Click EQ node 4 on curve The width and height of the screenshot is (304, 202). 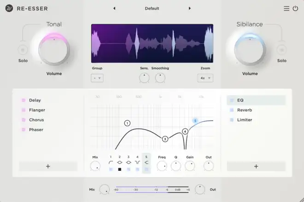(x=185, y=131)
